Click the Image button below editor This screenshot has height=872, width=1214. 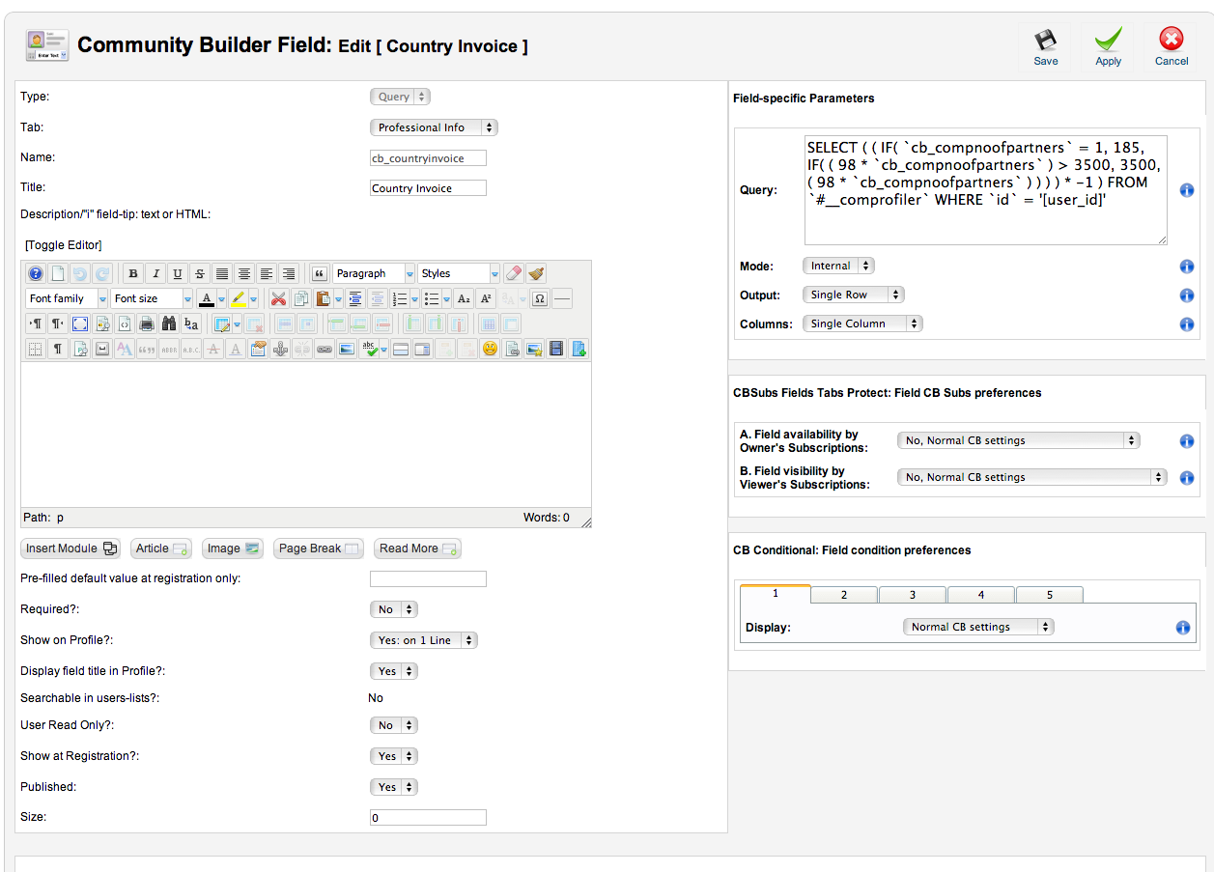click(x=233, y=549)
